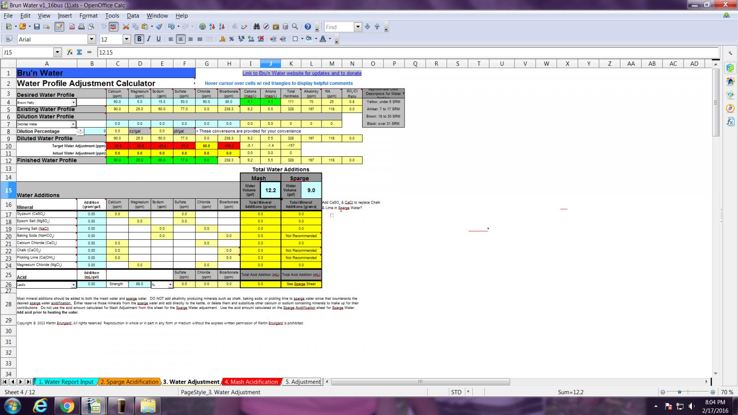Switch to 2. Sparge Acidification tab

pyautogui.click(x=129, y=382)
